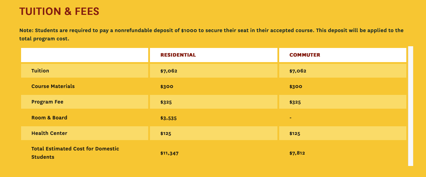Screen dimensions: 426x177
Task: Click the Room & Board row label
Action: point(49,118)
